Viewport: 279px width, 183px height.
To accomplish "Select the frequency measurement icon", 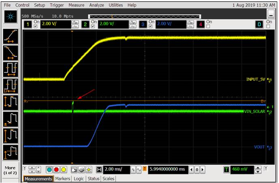I will click(11, 86).
